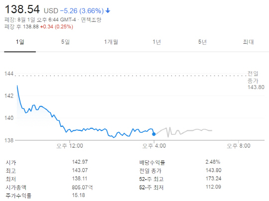Click the after-hours +0.34 (0.25%) text

[x=57, y=27]
